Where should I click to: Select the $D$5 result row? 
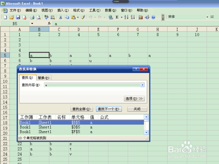pos(81,127)
